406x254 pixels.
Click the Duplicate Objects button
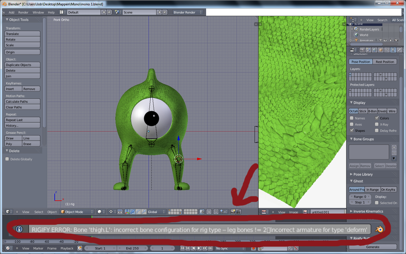pos(22,65)
